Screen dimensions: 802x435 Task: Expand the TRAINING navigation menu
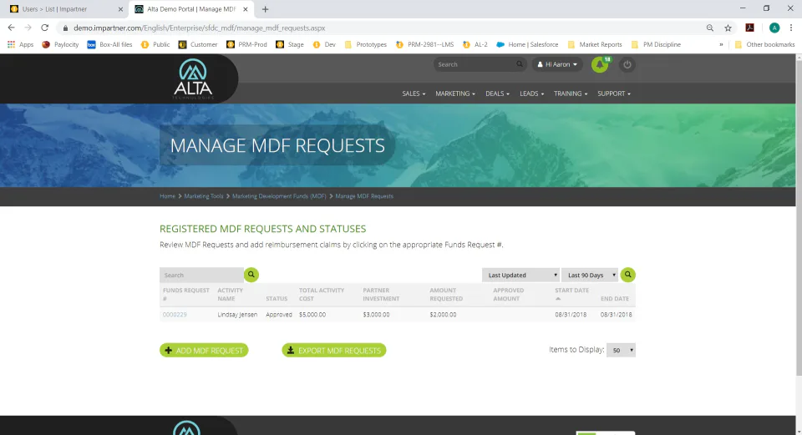[x=571, y=94]
